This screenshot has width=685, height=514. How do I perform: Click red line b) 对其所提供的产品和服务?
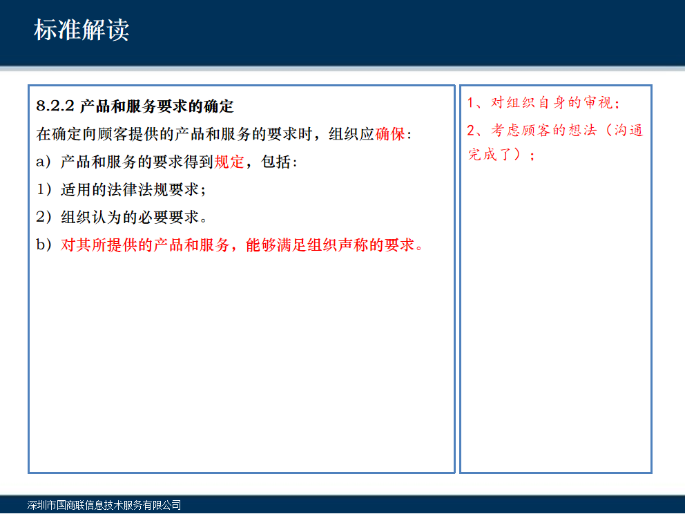230,245
